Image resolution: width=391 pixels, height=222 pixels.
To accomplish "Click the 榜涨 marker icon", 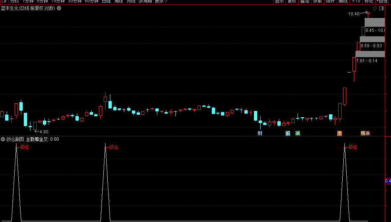I will coord(365,133).
